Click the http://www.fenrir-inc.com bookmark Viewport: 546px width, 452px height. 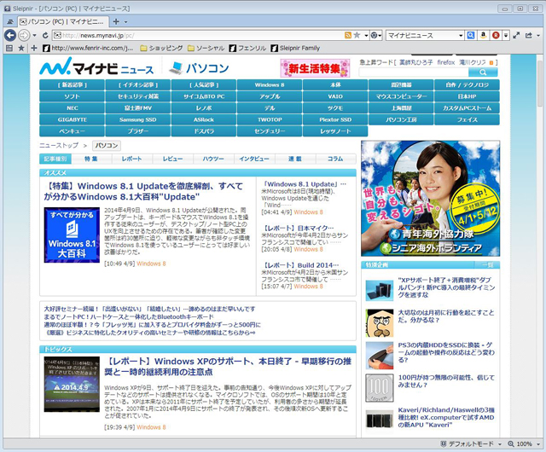coord(88,48)
